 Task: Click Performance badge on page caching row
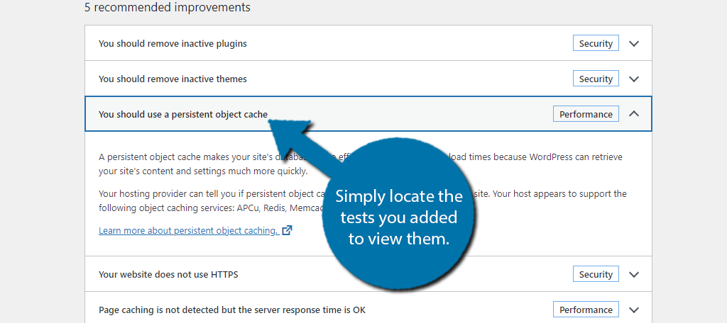pyautogui.click(x=586, y=310)
